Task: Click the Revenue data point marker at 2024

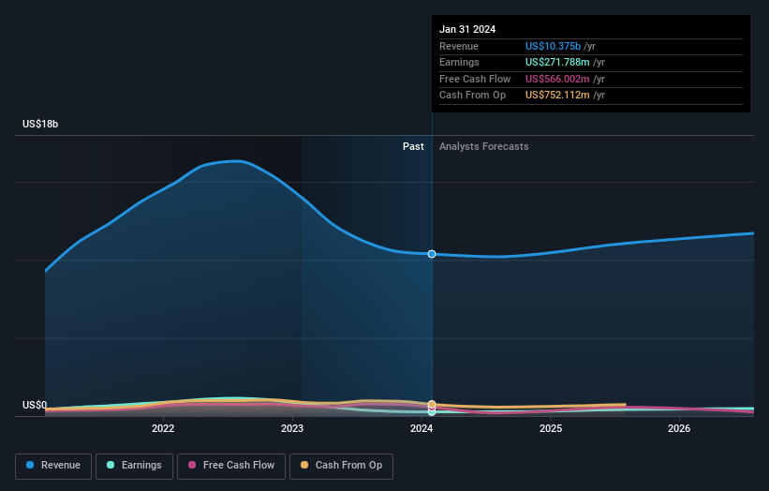Action: coord(432,254)
